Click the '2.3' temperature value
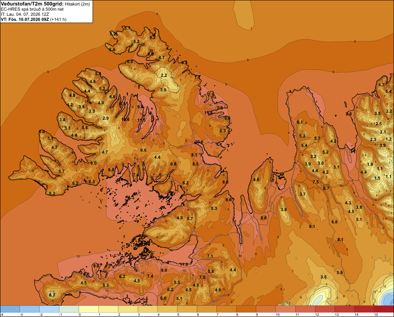 [x=373, y=139]
